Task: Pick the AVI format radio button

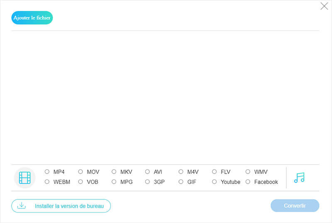Action: [147, 172]
